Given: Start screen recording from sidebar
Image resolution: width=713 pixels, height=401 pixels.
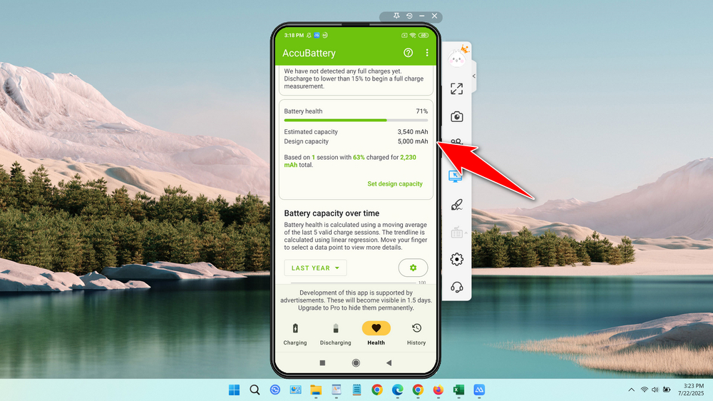Looking at the screenshot, I should tap(457, 141).
